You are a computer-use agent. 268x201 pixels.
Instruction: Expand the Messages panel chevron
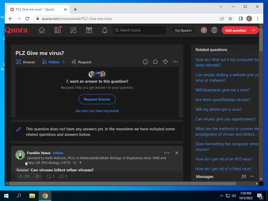pyautogui.click(x=252, y=177)
